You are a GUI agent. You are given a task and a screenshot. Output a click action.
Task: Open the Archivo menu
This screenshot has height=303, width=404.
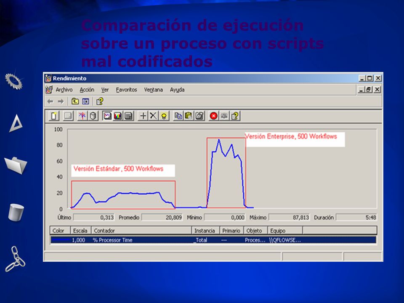click(64, 90)
